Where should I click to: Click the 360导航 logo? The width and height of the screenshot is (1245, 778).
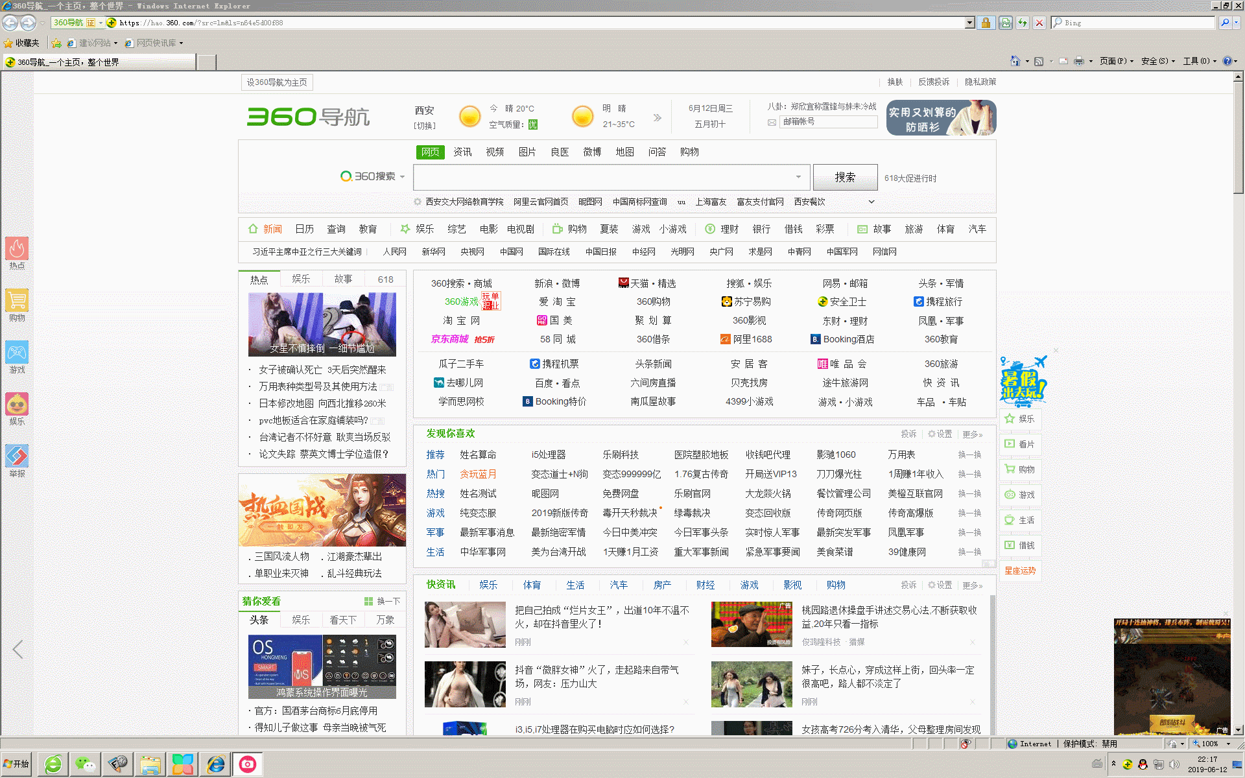click(308, 117)
